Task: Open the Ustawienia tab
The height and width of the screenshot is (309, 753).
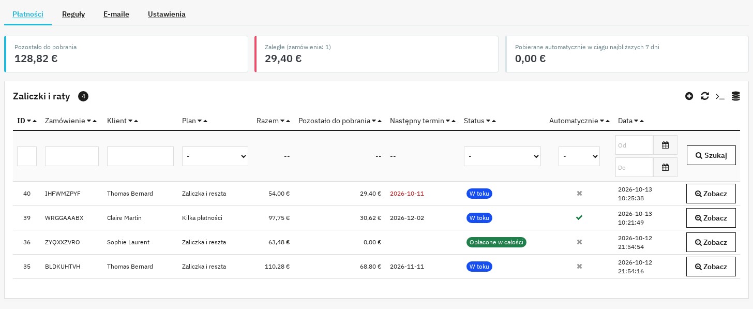Action: pos(167,14)
